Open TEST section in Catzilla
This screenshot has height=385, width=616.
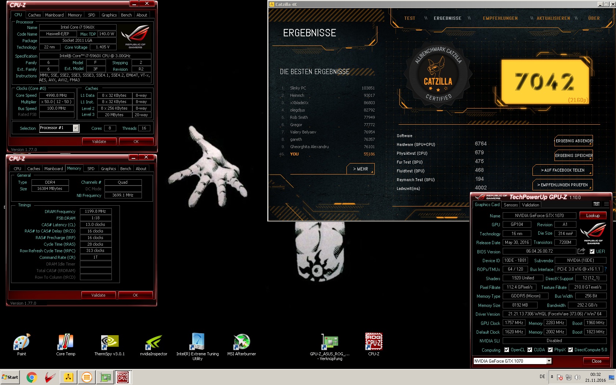pyautogui.click(x=410, y=18)
